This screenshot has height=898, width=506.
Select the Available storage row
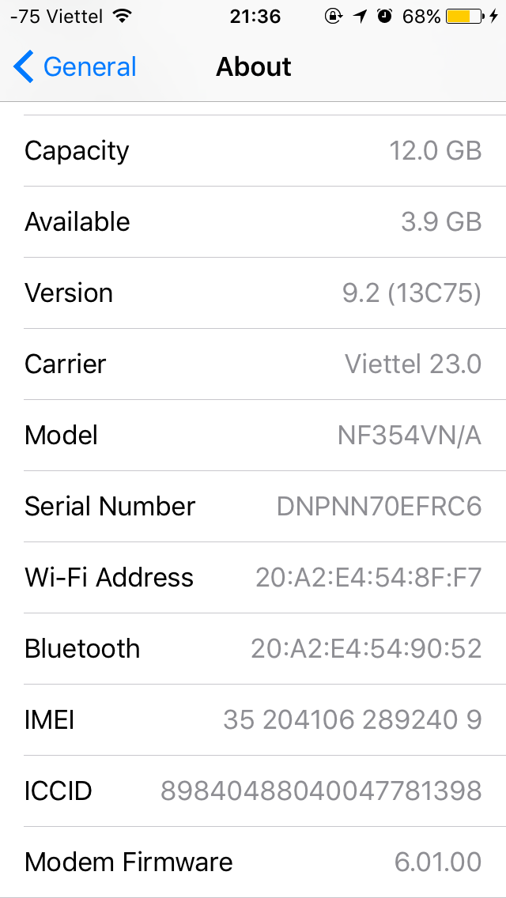click(253, 222)
